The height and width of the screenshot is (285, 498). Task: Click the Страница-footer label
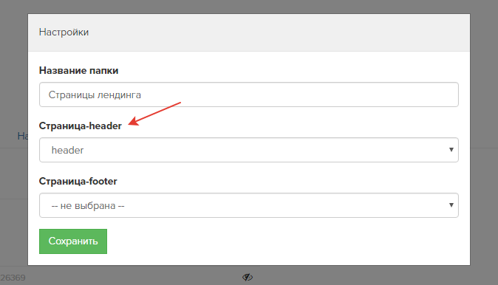click(x=78, y=181)
